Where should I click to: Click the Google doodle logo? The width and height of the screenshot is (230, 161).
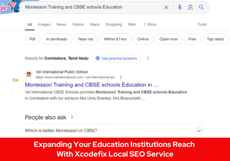coord(10,6)
